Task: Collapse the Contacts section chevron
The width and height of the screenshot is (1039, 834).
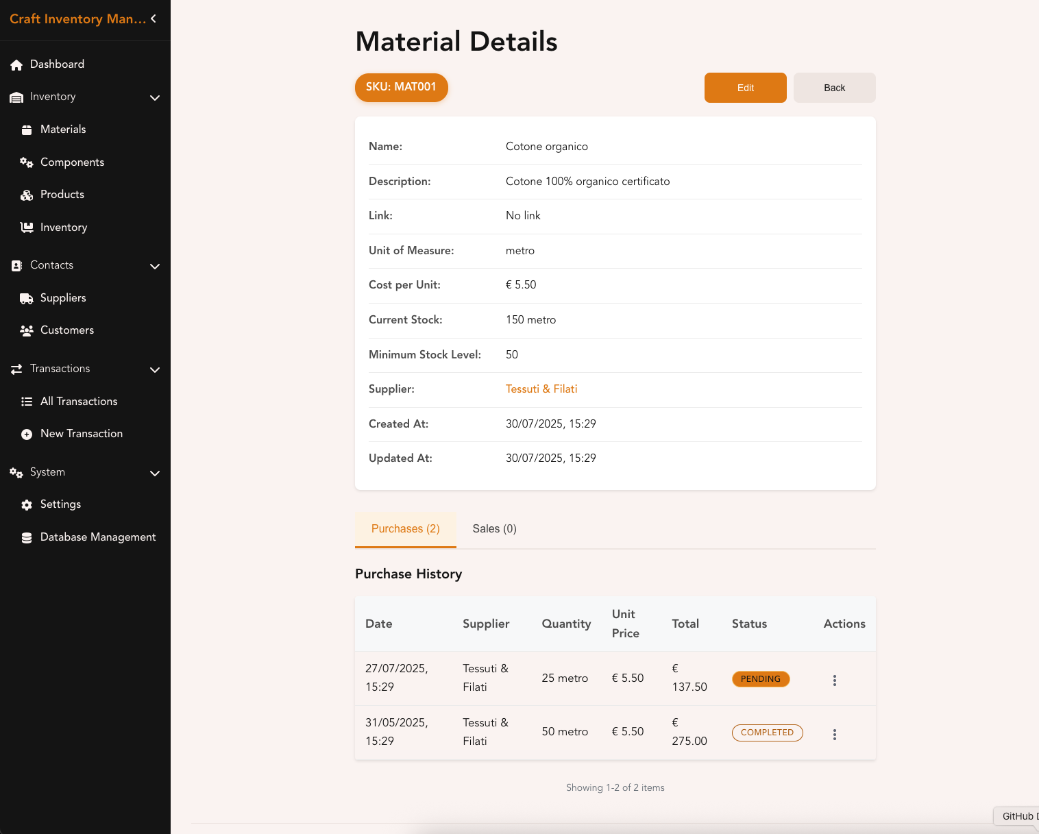Action: (155, 267)
